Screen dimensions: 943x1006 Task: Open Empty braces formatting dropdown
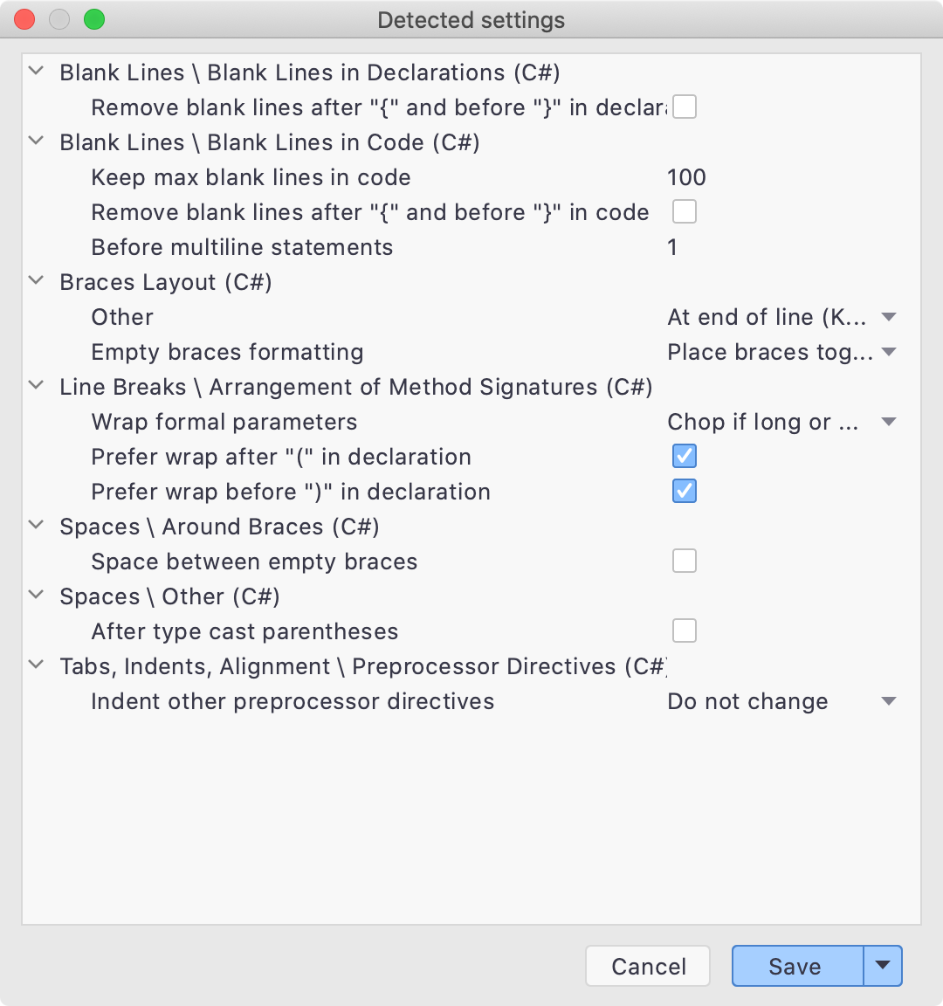coord(781,352)
